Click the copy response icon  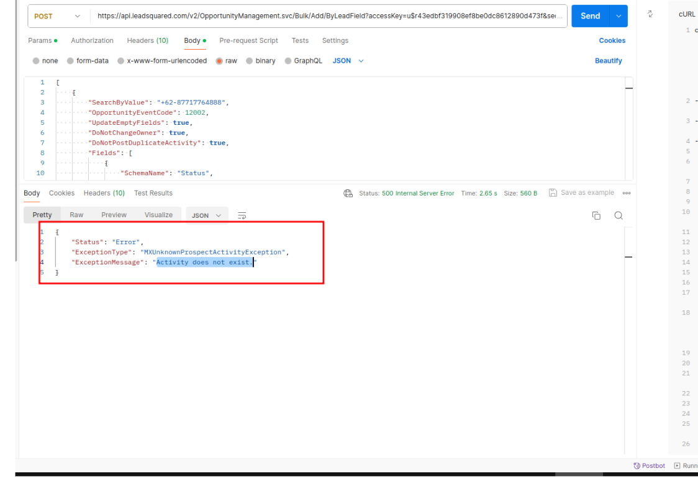pyautogui.click(x=596, y=215)
